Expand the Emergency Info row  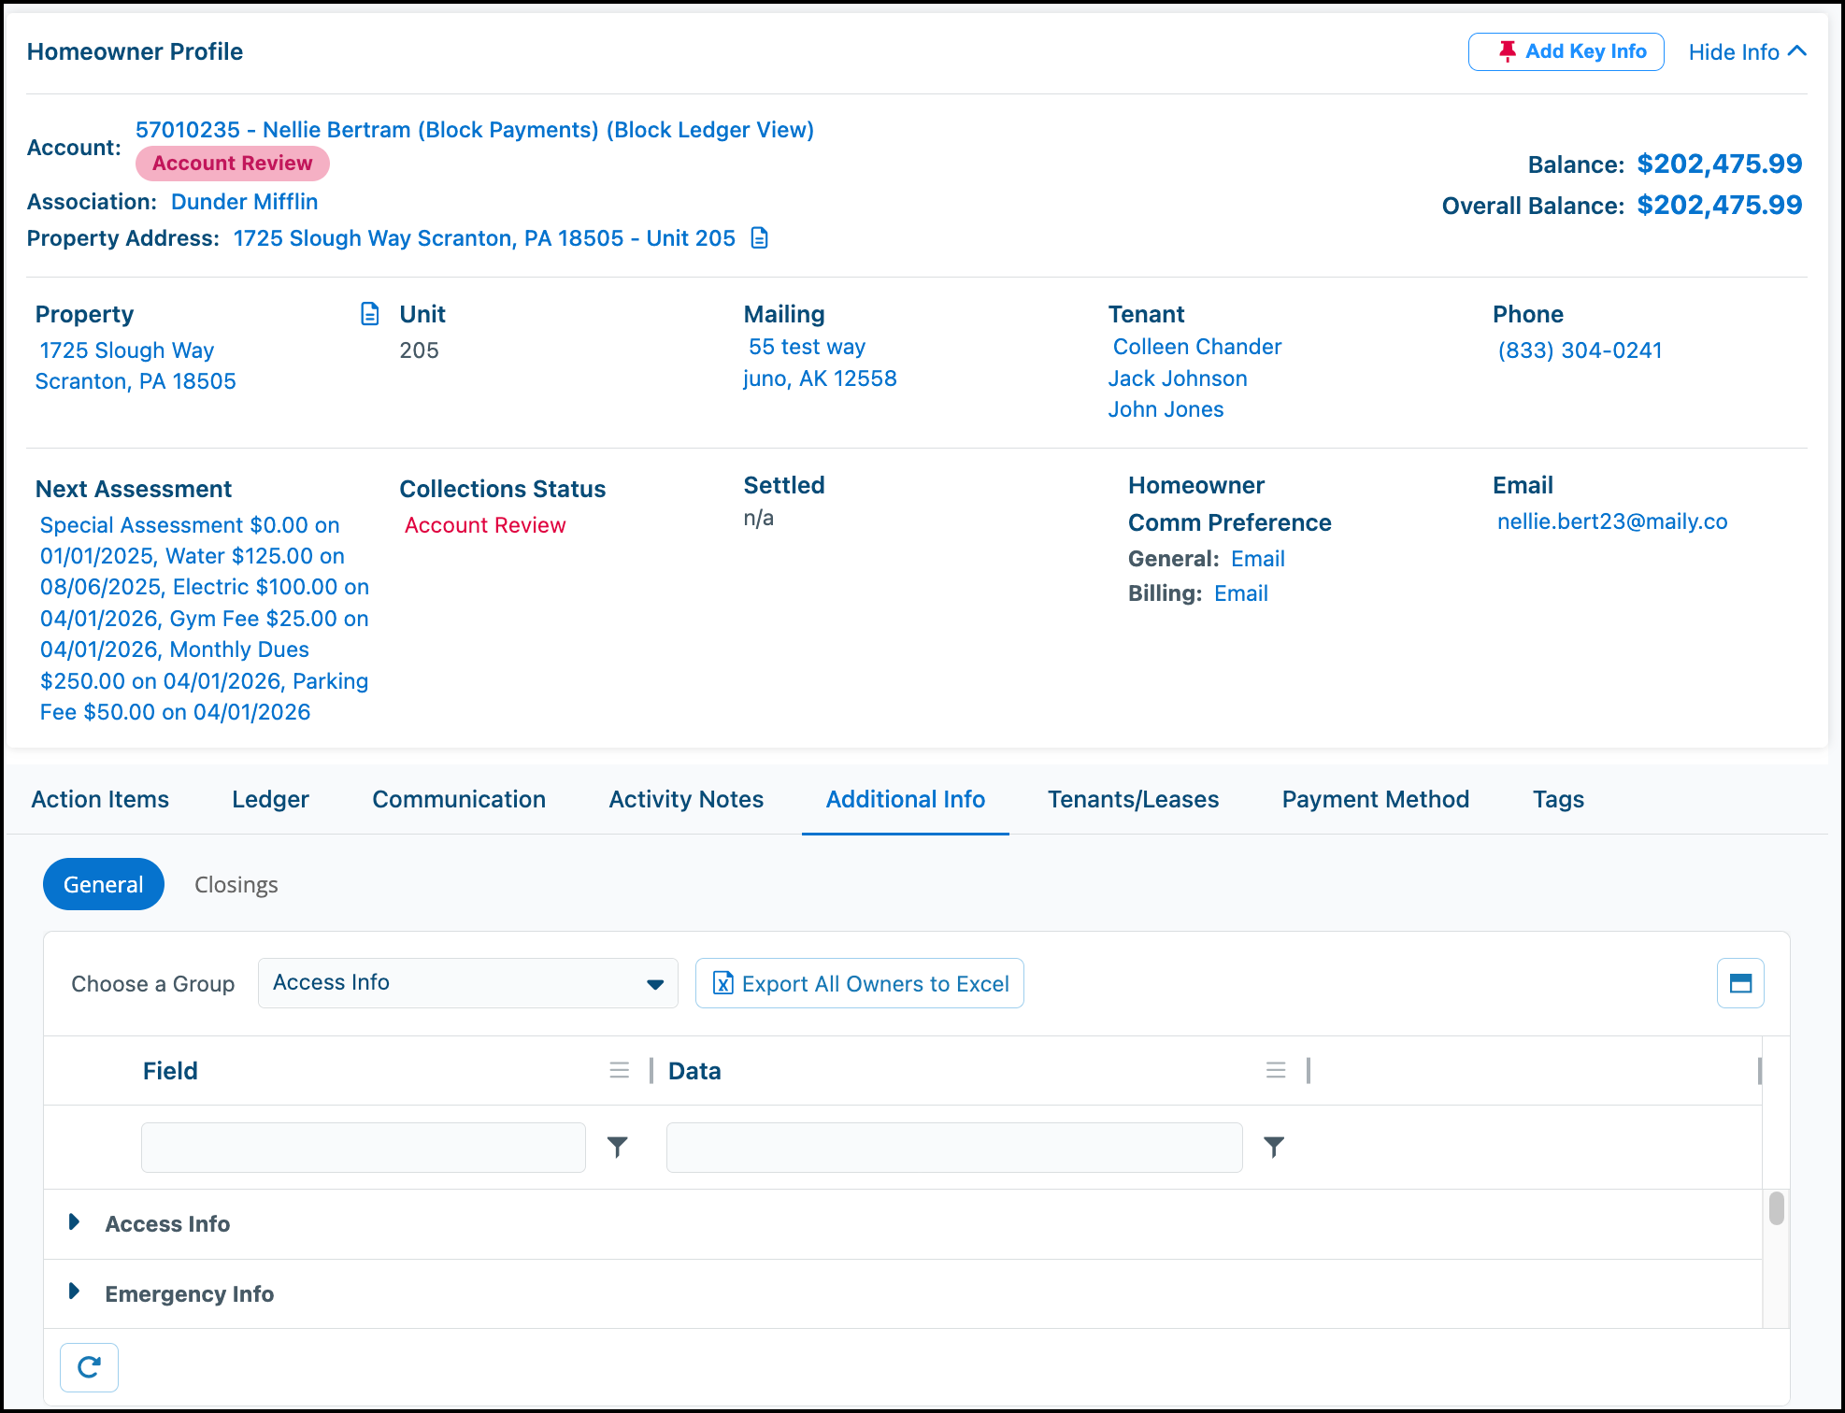pyautogui.click(x=75, y=1292)
